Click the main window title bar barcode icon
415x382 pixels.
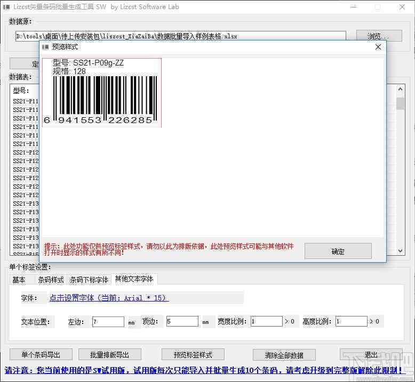point(6,7)
